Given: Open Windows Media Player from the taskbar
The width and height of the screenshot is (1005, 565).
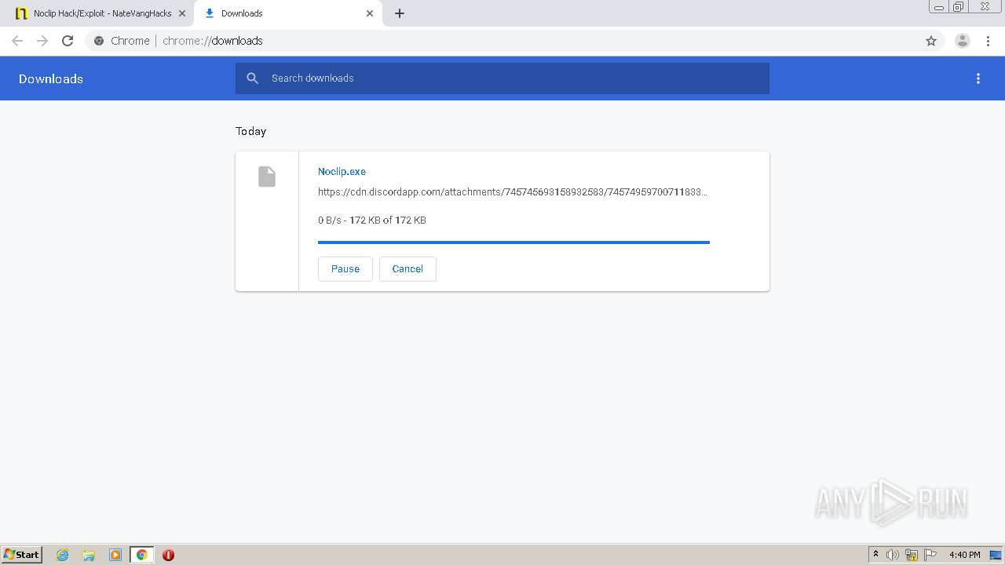Looking at the screenshot, I should tap(115, 555).
